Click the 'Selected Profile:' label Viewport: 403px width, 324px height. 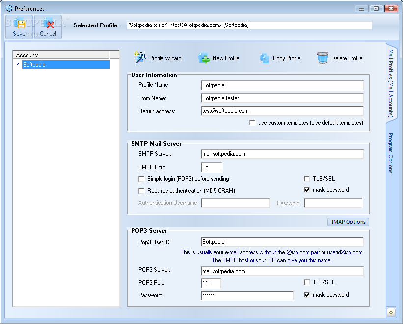tap(96, 25)
